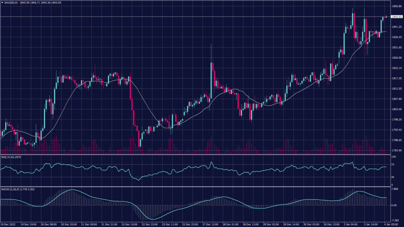
Task: Click the MACD zero level label 0.00
Action: point(394,205)
